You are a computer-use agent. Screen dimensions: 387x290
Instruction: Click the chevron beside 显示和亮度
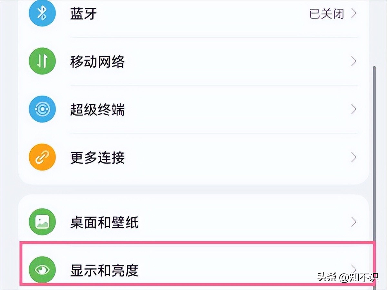[354, 268]
